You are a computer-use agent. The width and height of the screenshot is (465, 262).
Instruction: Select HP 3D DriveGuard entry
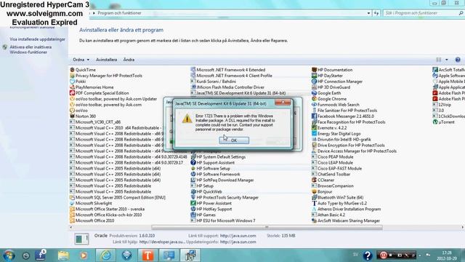pyautogui.click(x=331, y=87)
